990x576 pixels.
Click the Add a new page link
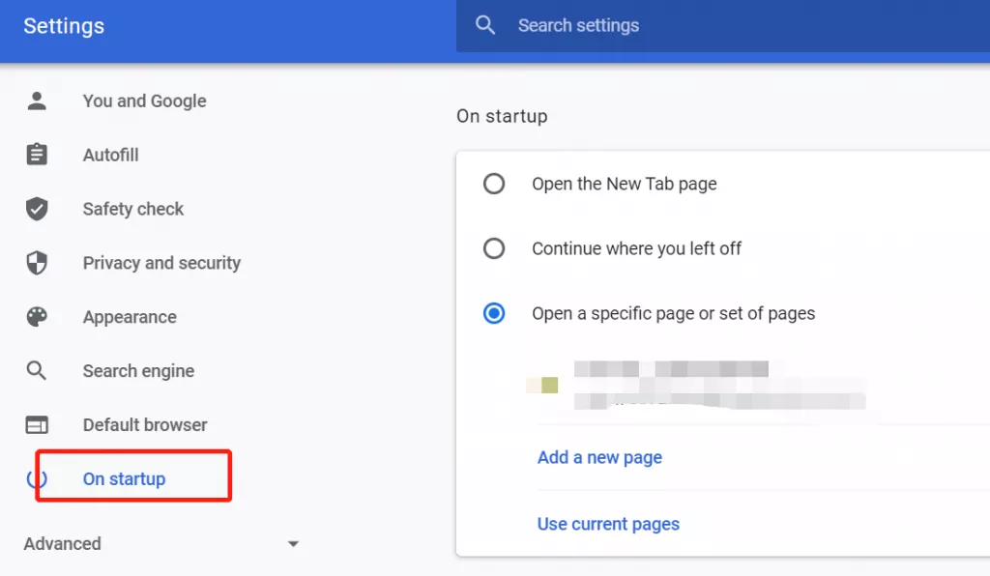point(599,457)
